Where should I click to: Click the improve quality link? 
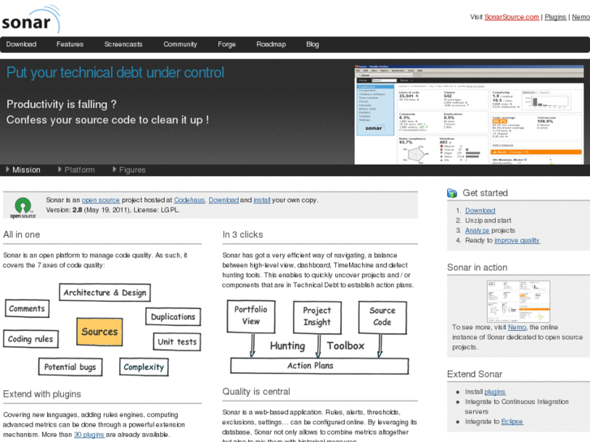pos(517,240)
